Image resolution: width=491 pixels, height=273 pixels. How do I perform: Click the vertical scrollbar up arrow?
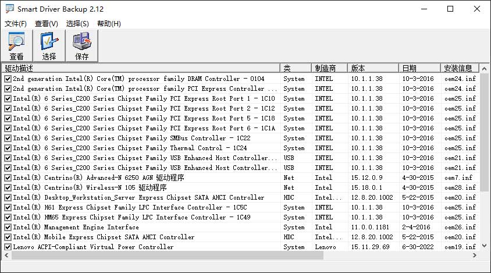tap(484, 68)
